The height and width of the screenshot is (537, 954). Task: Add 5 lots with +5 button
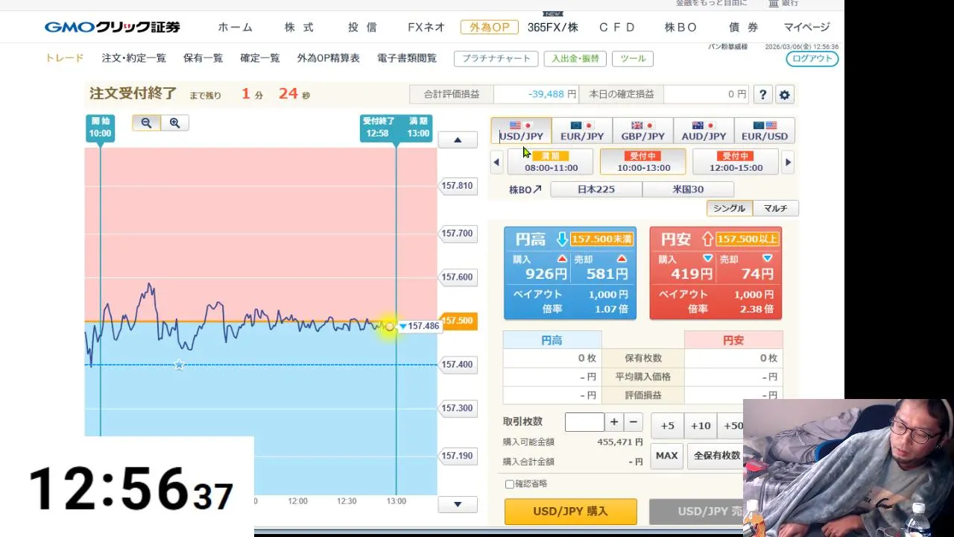pos(667,425)
